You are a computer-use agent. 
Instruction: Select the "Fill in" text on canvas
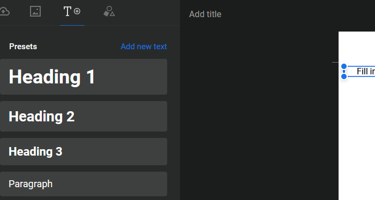click(x=366, y=71)
